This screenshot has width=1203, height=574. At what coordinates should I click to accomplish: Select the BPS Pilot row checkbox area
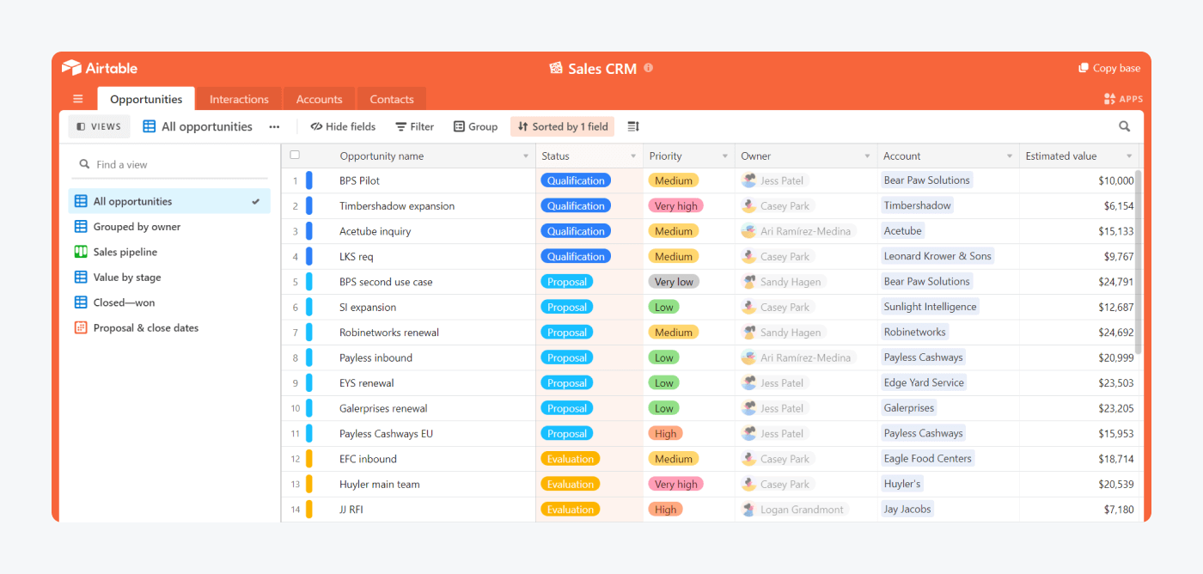pos(295,180)
